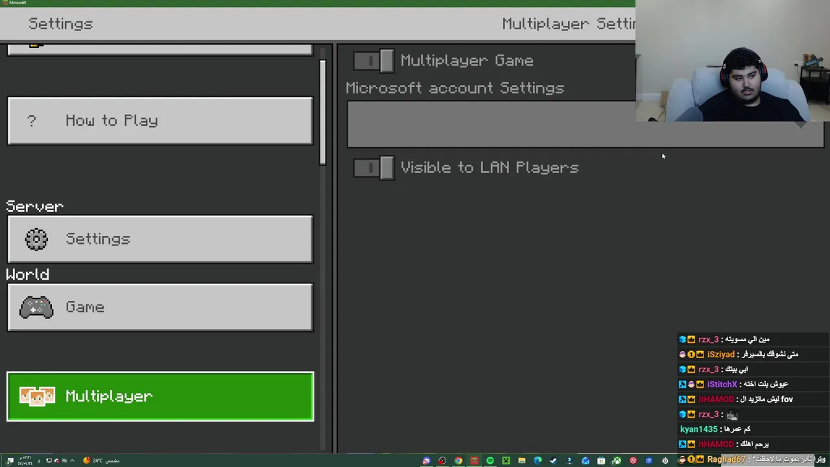
Task: Open the Mail app from taskbar
Action: point(586,461)
